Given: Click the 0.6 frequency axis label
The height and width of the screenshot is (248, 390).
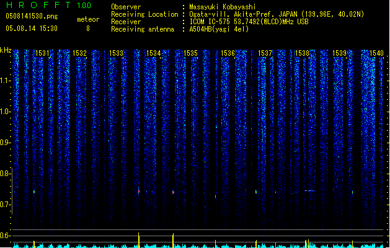Looking at the screenshot, I should pos(5,236).
